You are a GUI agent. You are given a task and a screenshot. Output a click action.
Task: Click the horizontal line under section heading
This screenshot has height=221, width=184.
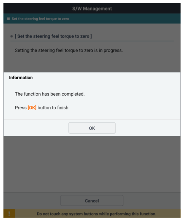coord(92,41)
